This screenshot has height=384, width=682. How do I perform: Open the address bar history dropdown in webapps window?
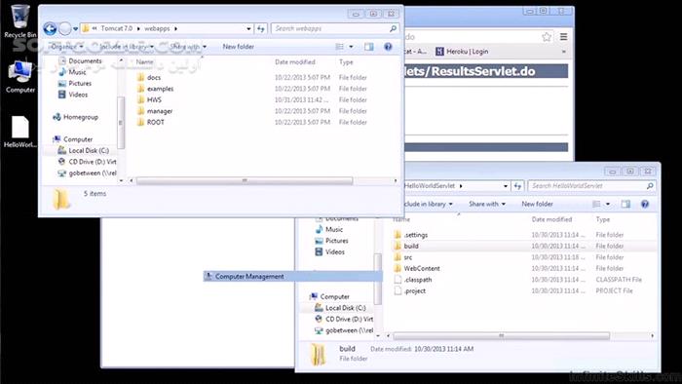point(248,28)
